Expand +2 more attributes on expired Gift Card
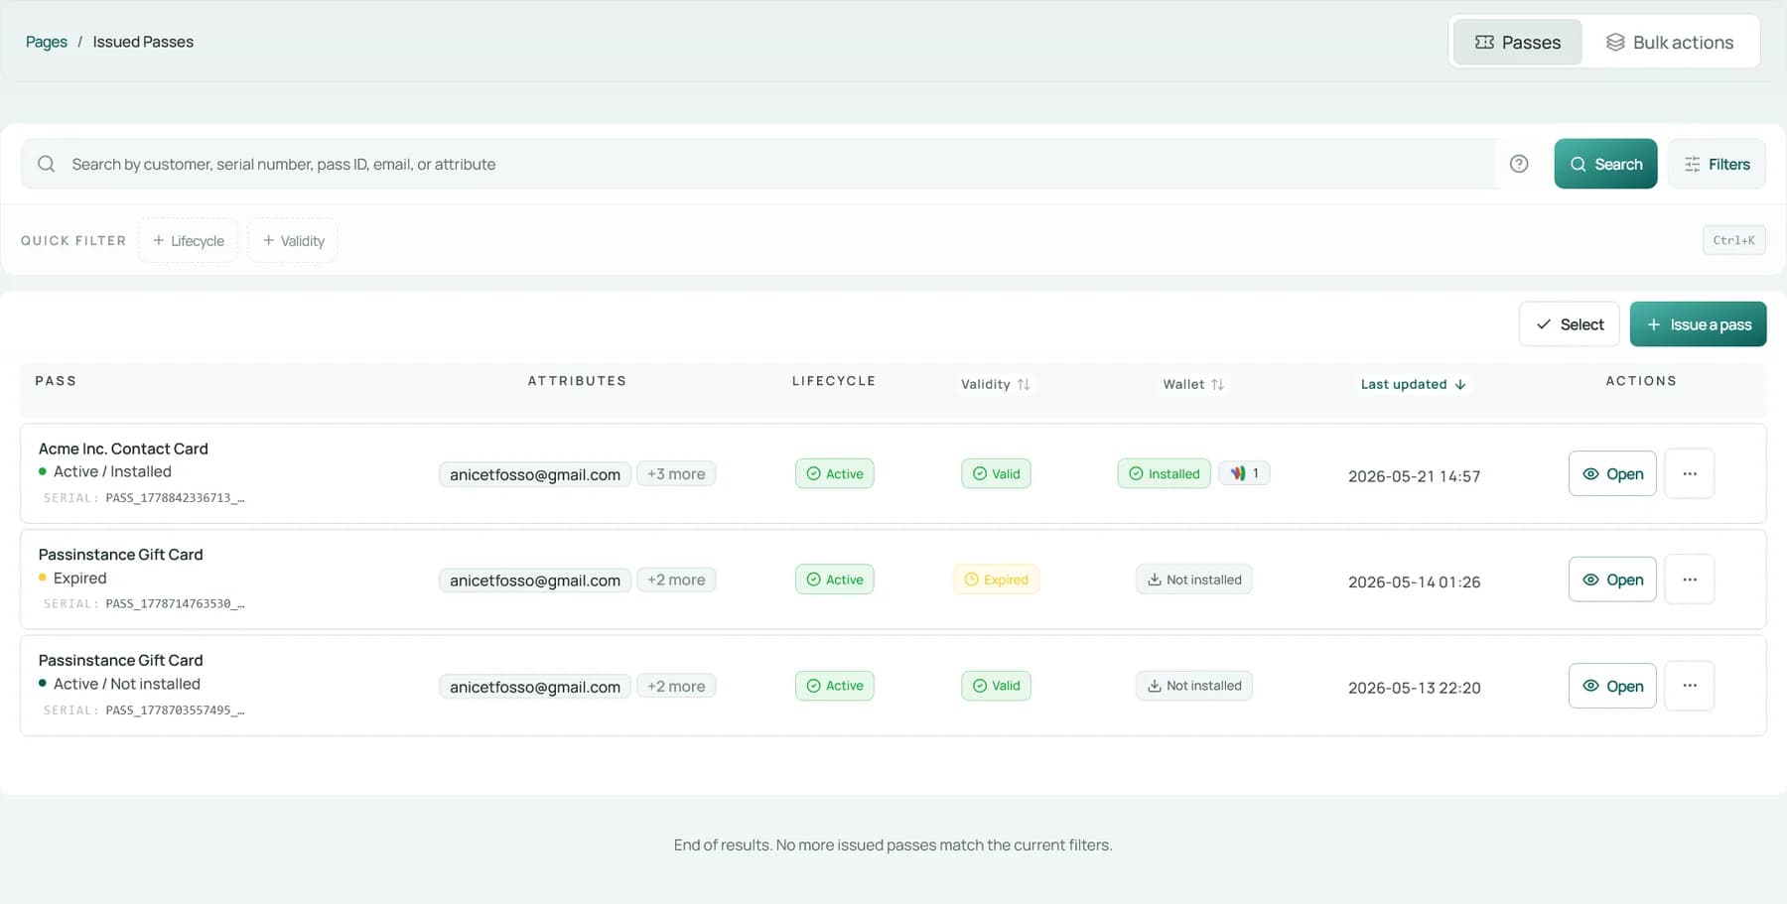 pyautogui.click(x=676, y=580)
